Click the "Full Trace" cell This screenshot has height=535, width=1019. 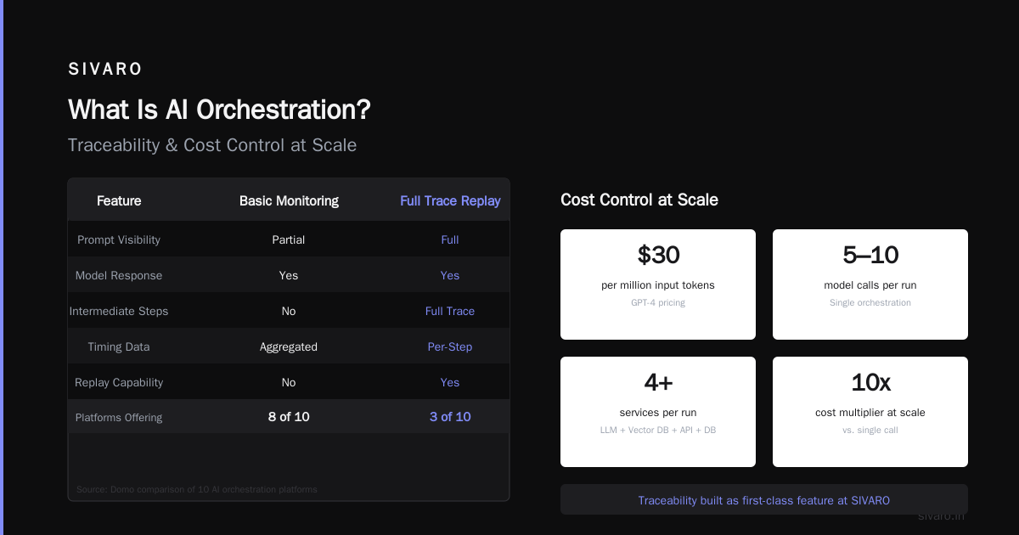point(450,312)
